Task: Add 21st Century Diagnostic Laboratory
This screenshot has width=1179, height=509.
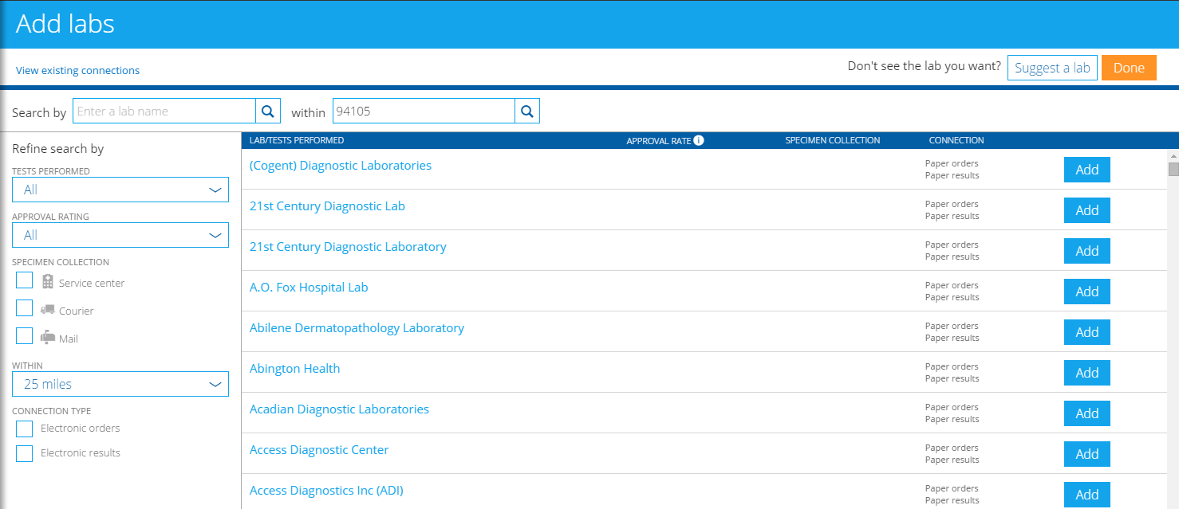Action: (x=1086, y=251)
